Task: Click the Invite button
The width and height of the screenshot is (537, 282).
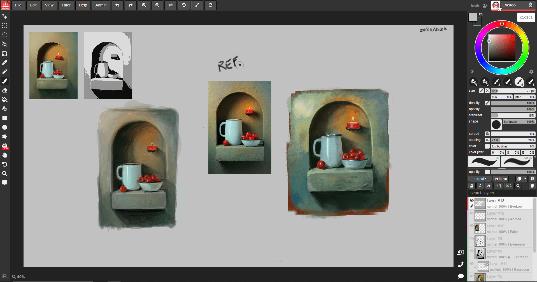Action: click(x=479, y=6)
